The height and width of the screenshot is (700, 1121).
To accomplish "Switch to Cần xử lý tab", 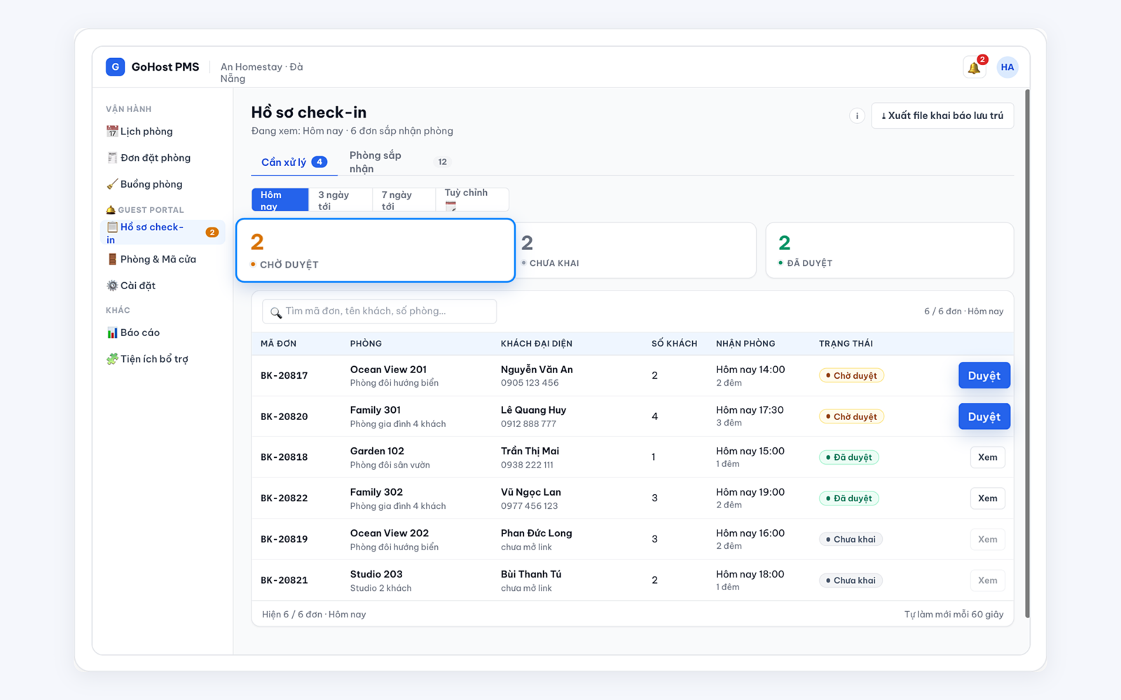I will tap(294, 162).
